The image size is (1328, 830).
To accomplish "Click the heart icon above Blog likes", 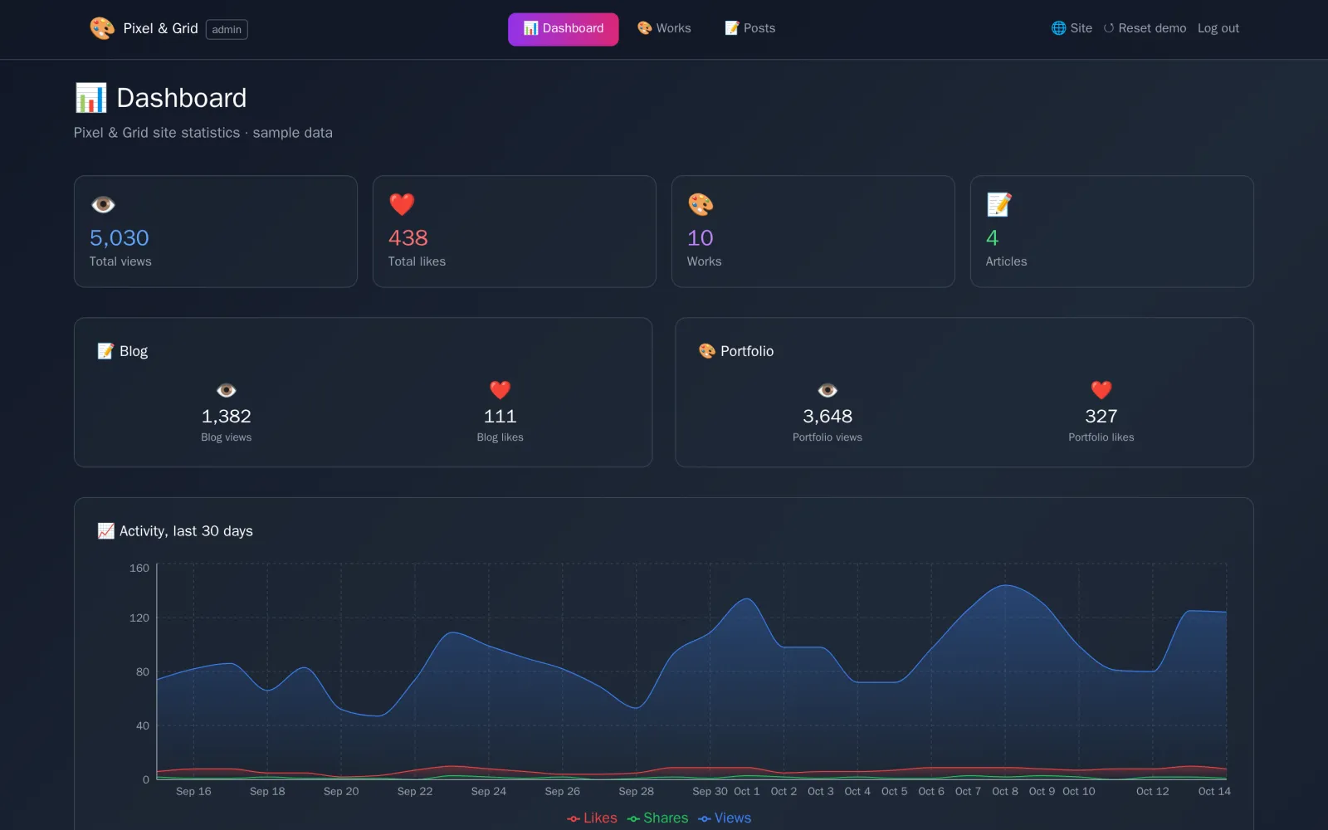I will click(x=500, y=390).
